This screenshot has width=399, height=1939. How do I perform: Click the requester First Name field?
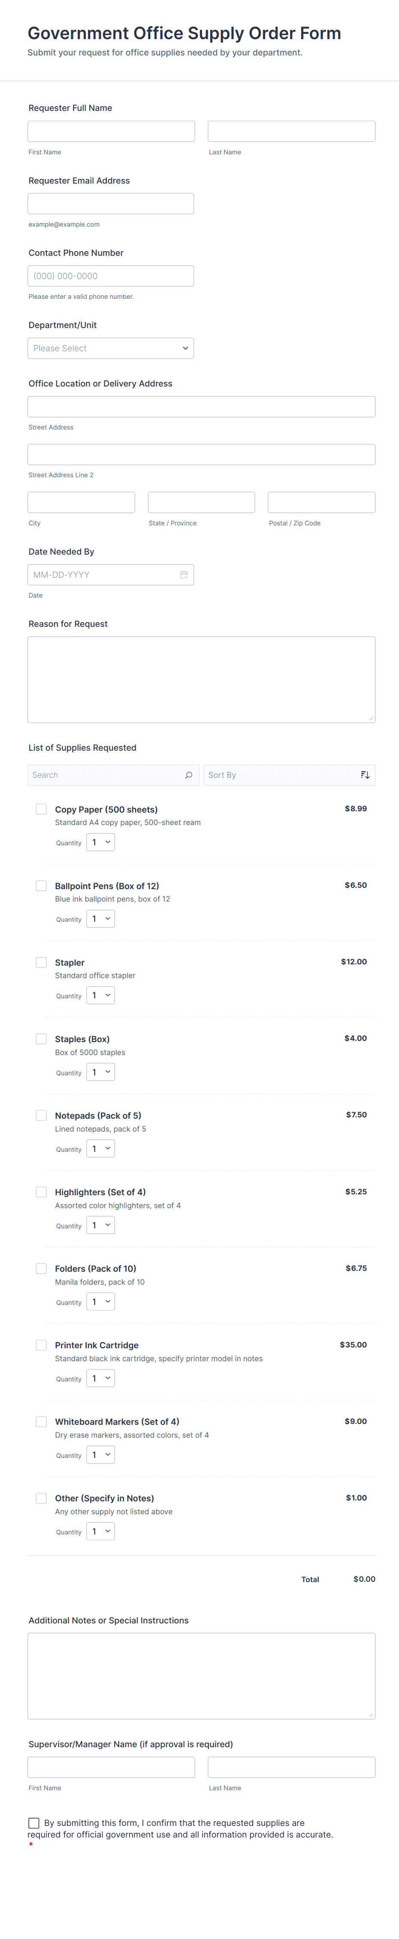(111, 131)
